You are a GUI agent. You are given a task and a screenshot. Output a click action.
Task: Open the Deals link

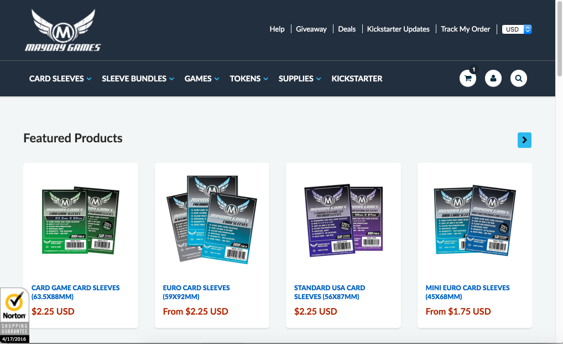click(x=347, y=29)
